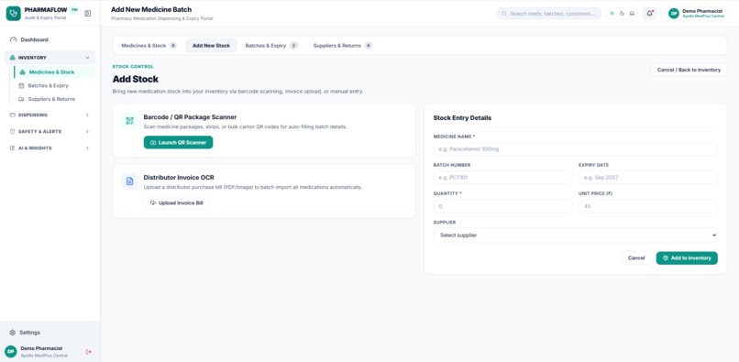Launch the QR Scanner
The width and height of the screenshot is (739, 362).
tap(178, 142)
